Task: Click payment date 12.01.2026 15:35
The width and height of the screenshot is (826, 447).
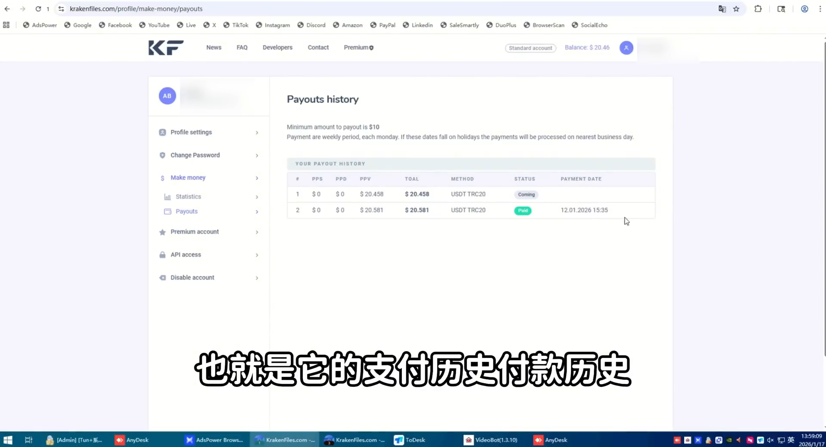Action: point(584,210)
